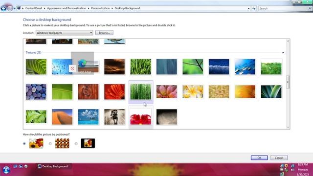This screenshot has width=313, height=176.
Task: Pick the blue-gray leaf texture wallpaper
Action: tap(167, 66)
